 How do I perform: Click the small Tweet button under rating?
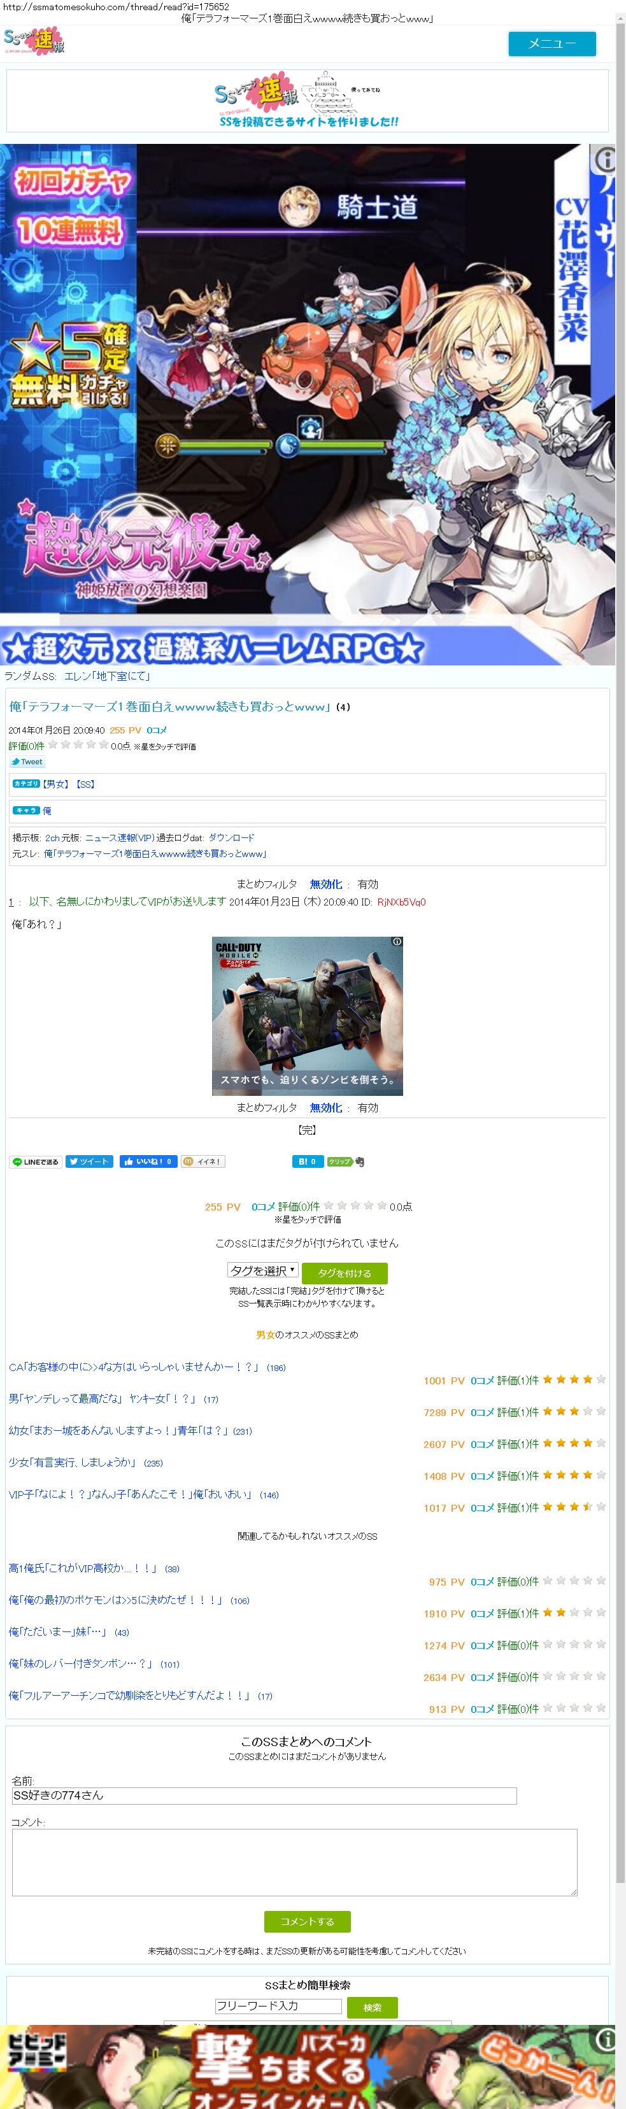(27, 762)
